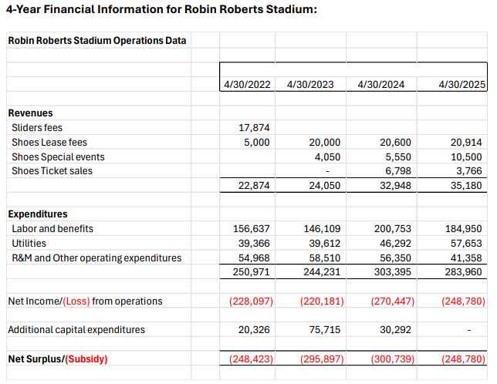Screen dimensions: 497x384
Task: Click the revenue total 32,948
Action: pyautogui.click(x=395, y=186)
